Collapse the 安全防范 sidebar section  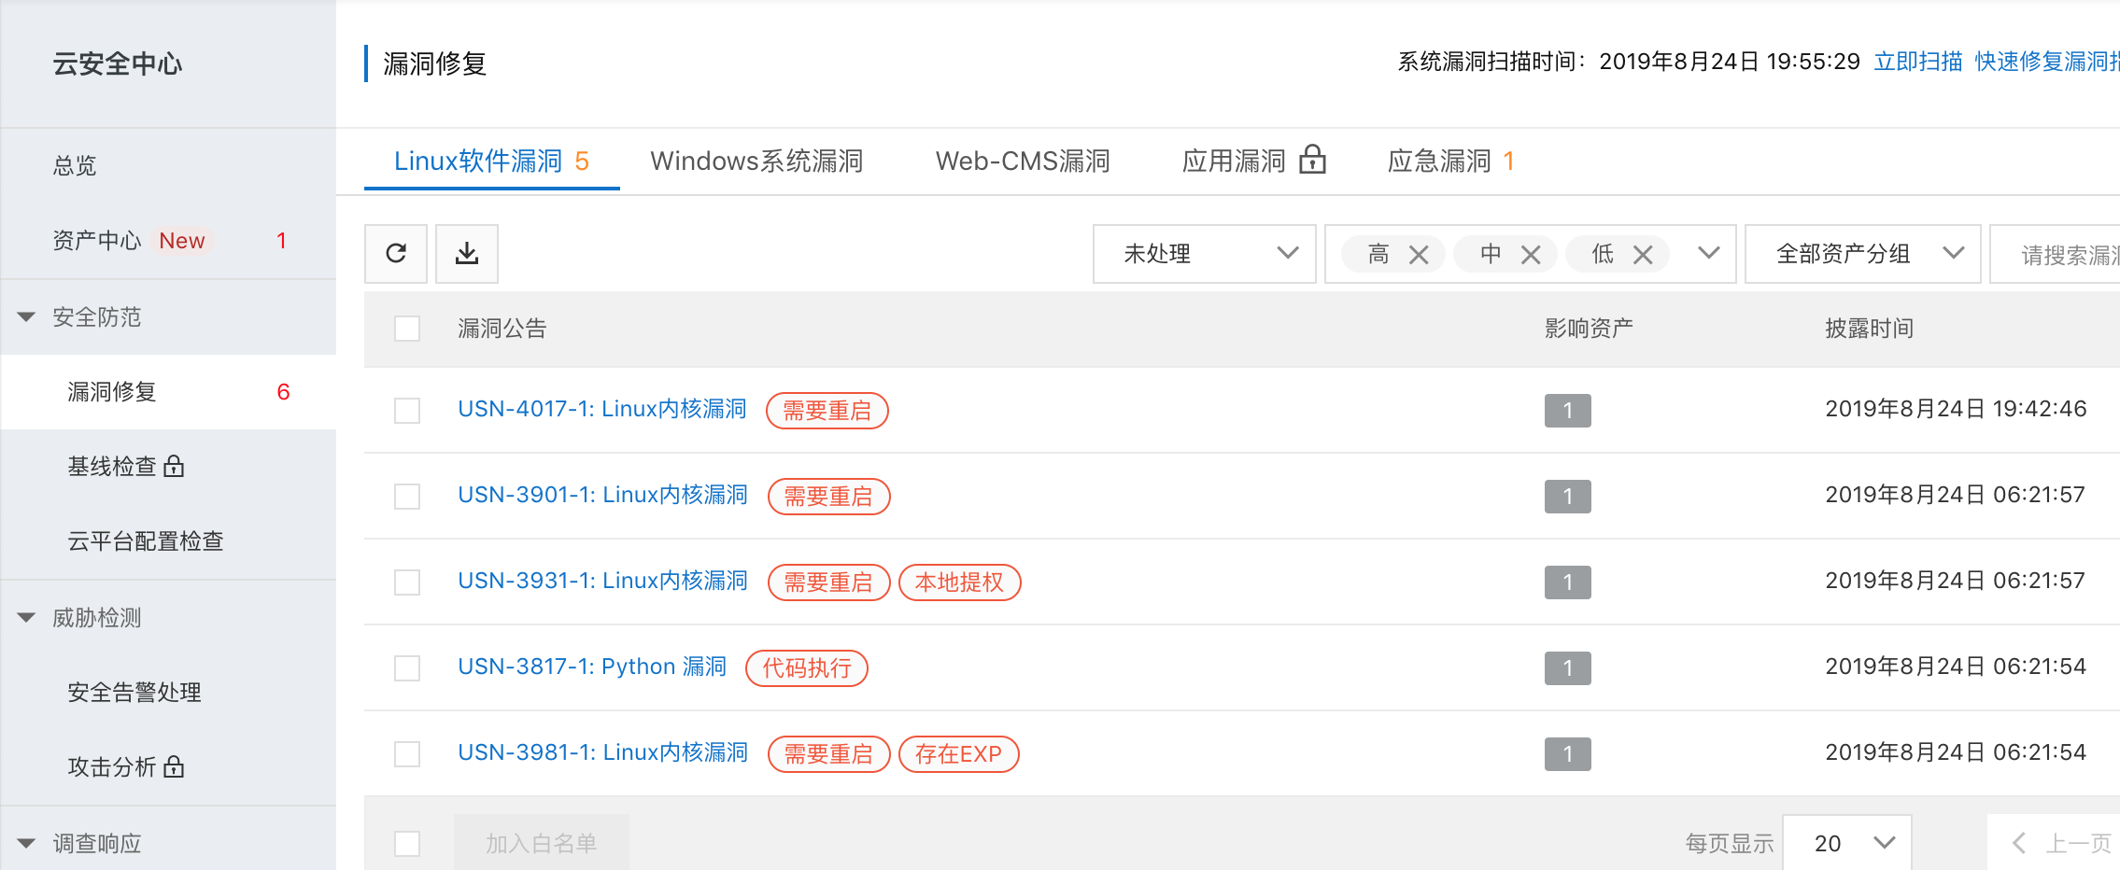[x=26, y=317]
